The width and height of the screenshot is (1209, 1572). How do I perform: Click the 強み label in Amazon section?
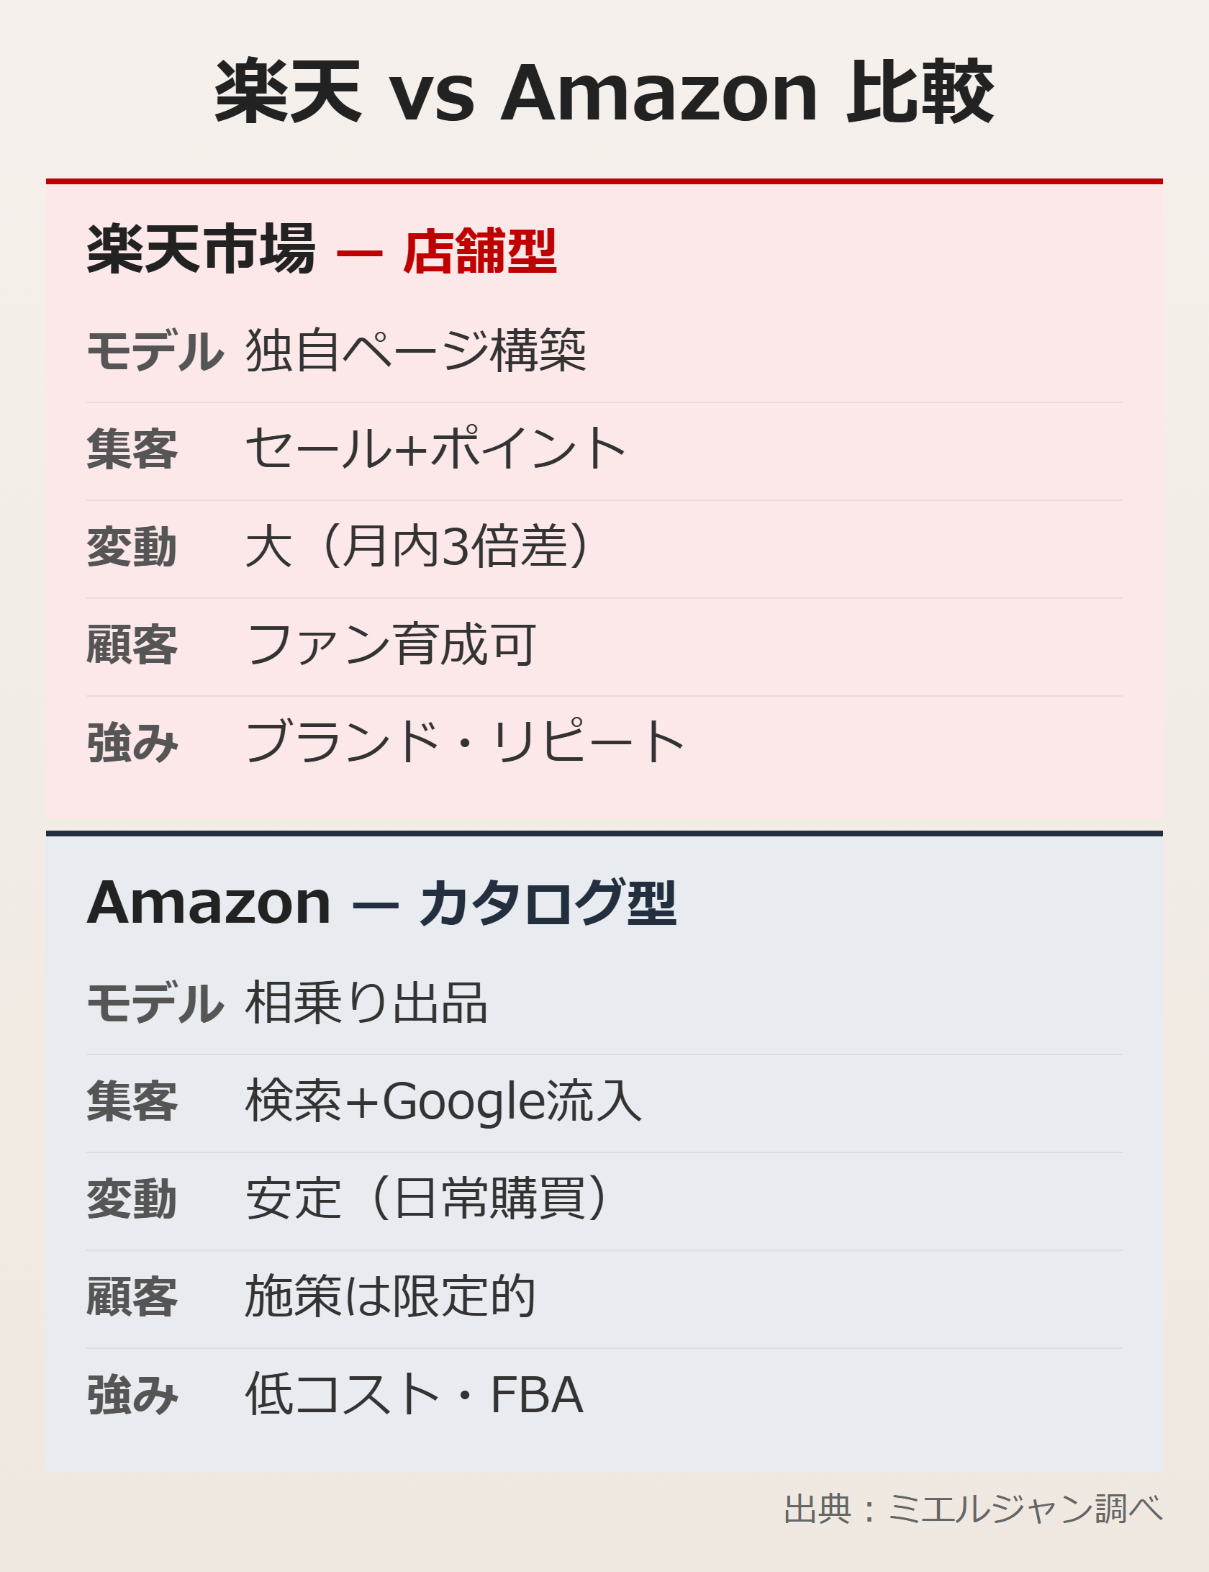(132, 1394)
